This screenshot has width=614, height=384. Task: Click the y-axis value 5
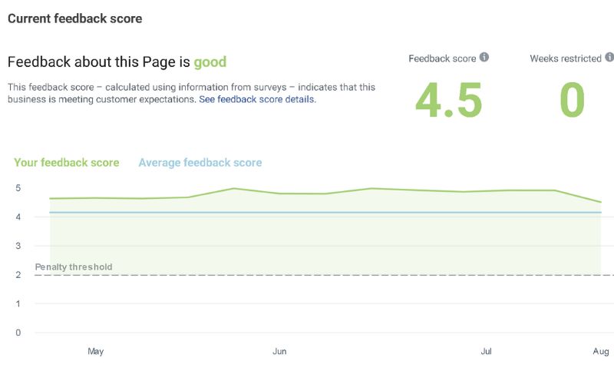click(x=18, y=188)
